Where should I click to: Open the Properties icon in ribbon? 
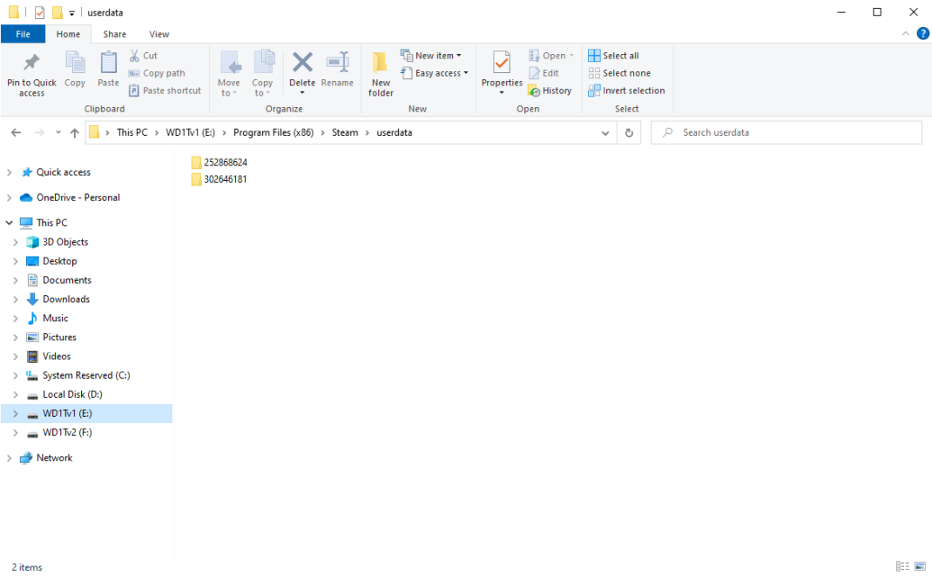[502, 64]
